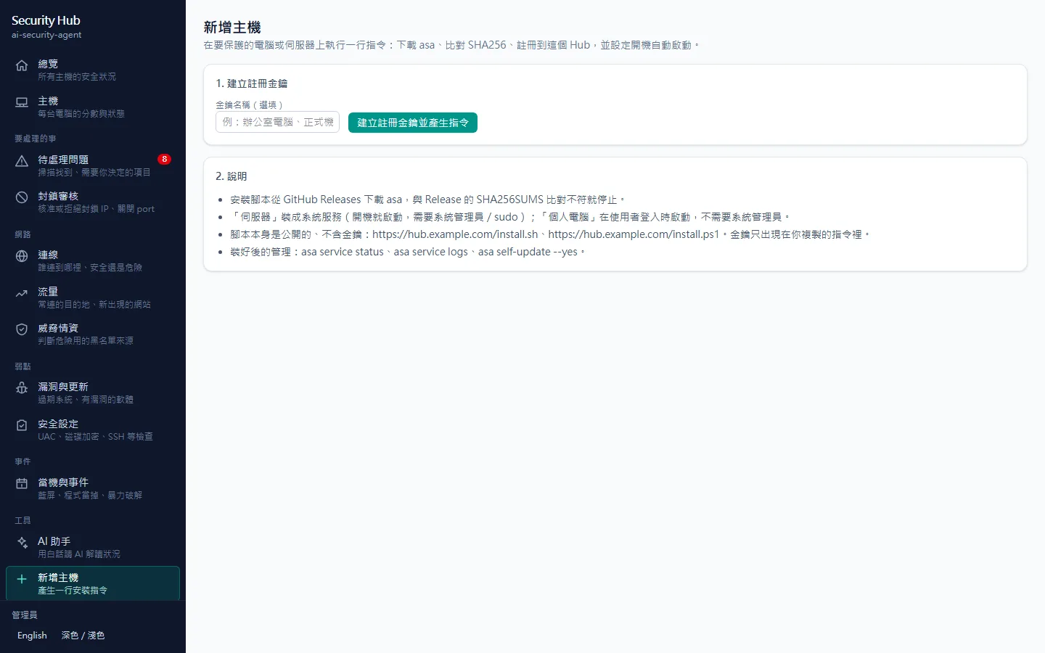Click the 管理員 label
The height and width of the screenshot is (653, 1045).
(25, 615)
